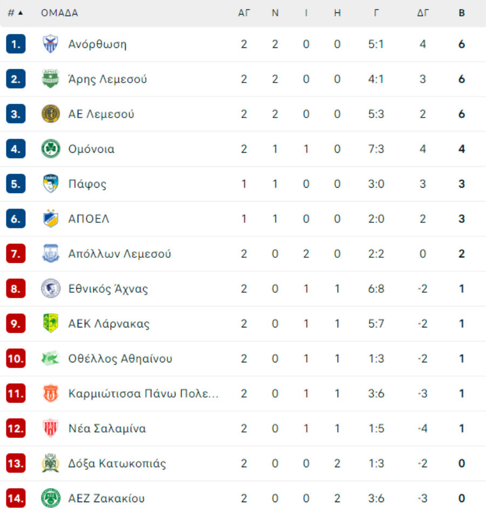486x514 pixels.
Task: Sort standings by the ΔΓ column header
Action: click(x=423, y=13)
